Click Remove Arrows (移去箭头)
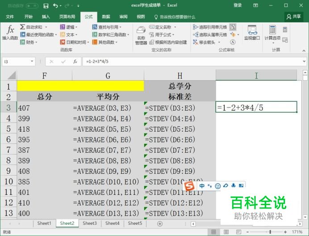309x236 pixels. [204, 42]
